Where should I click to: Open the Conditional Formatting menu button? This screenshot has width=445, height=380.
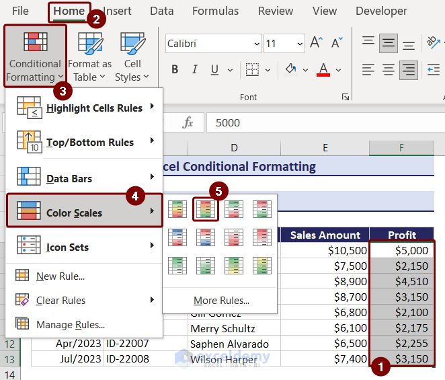(35, 56)
